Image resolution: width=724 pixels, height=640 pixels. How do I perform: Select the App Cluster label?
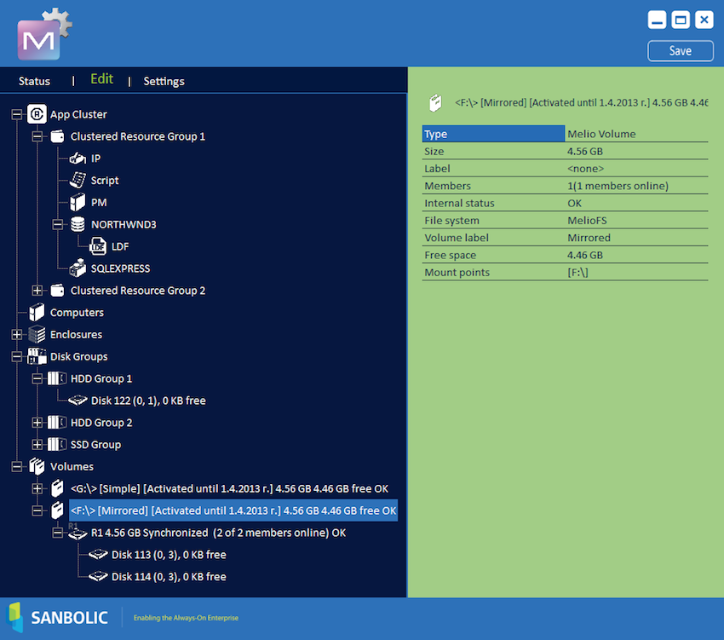pyautogui.click(x=78, y=114)
